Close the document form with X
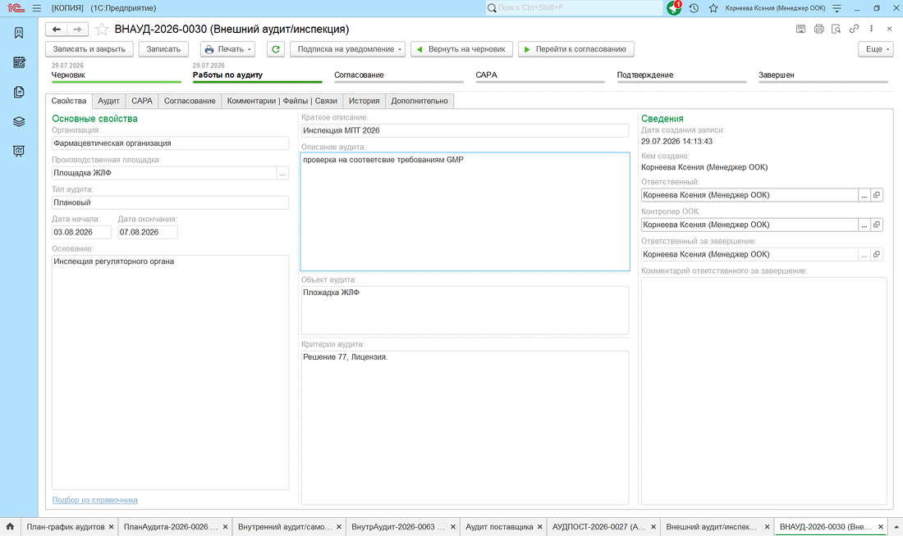Screen dimensions: 903x536 [889, 29]
